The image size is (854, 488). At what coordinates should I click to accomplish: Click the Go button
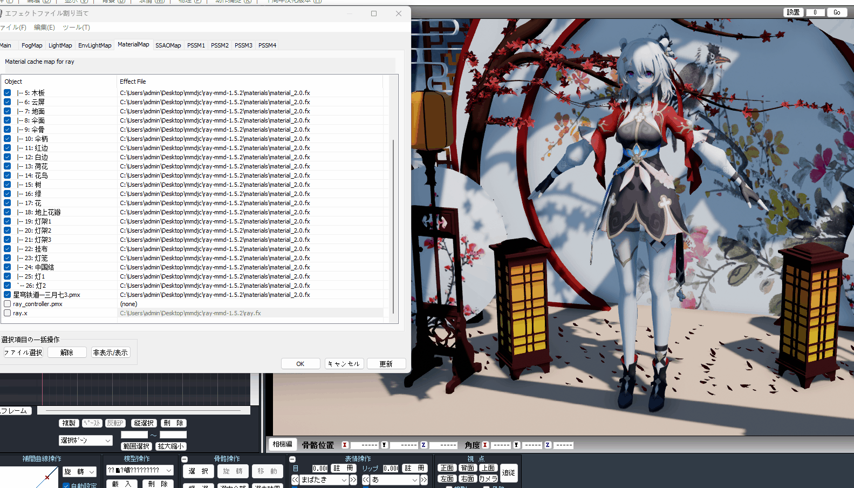tap(837, 12)
